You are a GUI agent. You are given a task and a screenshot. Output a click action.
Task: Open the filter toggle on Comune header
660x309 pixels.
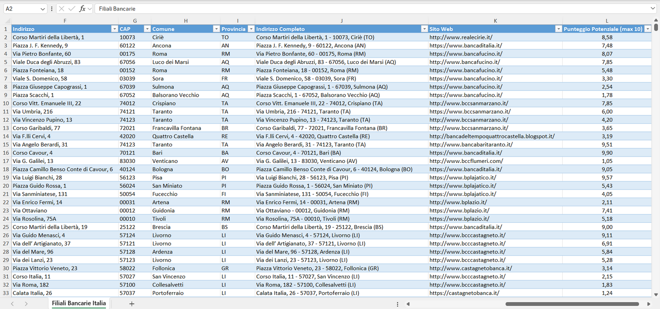pyautogui.click(x=216, y=29)
